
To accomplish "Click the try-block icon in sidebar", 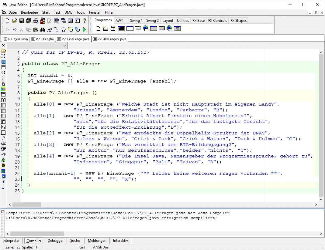I will click(3, 127).
